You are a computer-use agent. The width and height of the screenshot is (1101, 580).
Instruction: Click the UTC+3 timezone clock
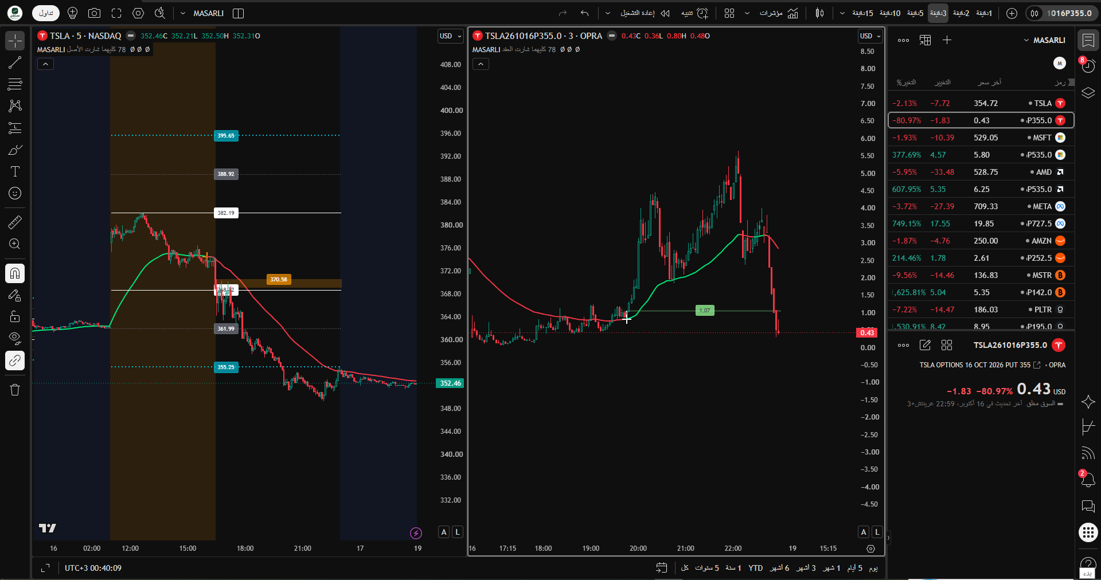(x=93, y=568)
